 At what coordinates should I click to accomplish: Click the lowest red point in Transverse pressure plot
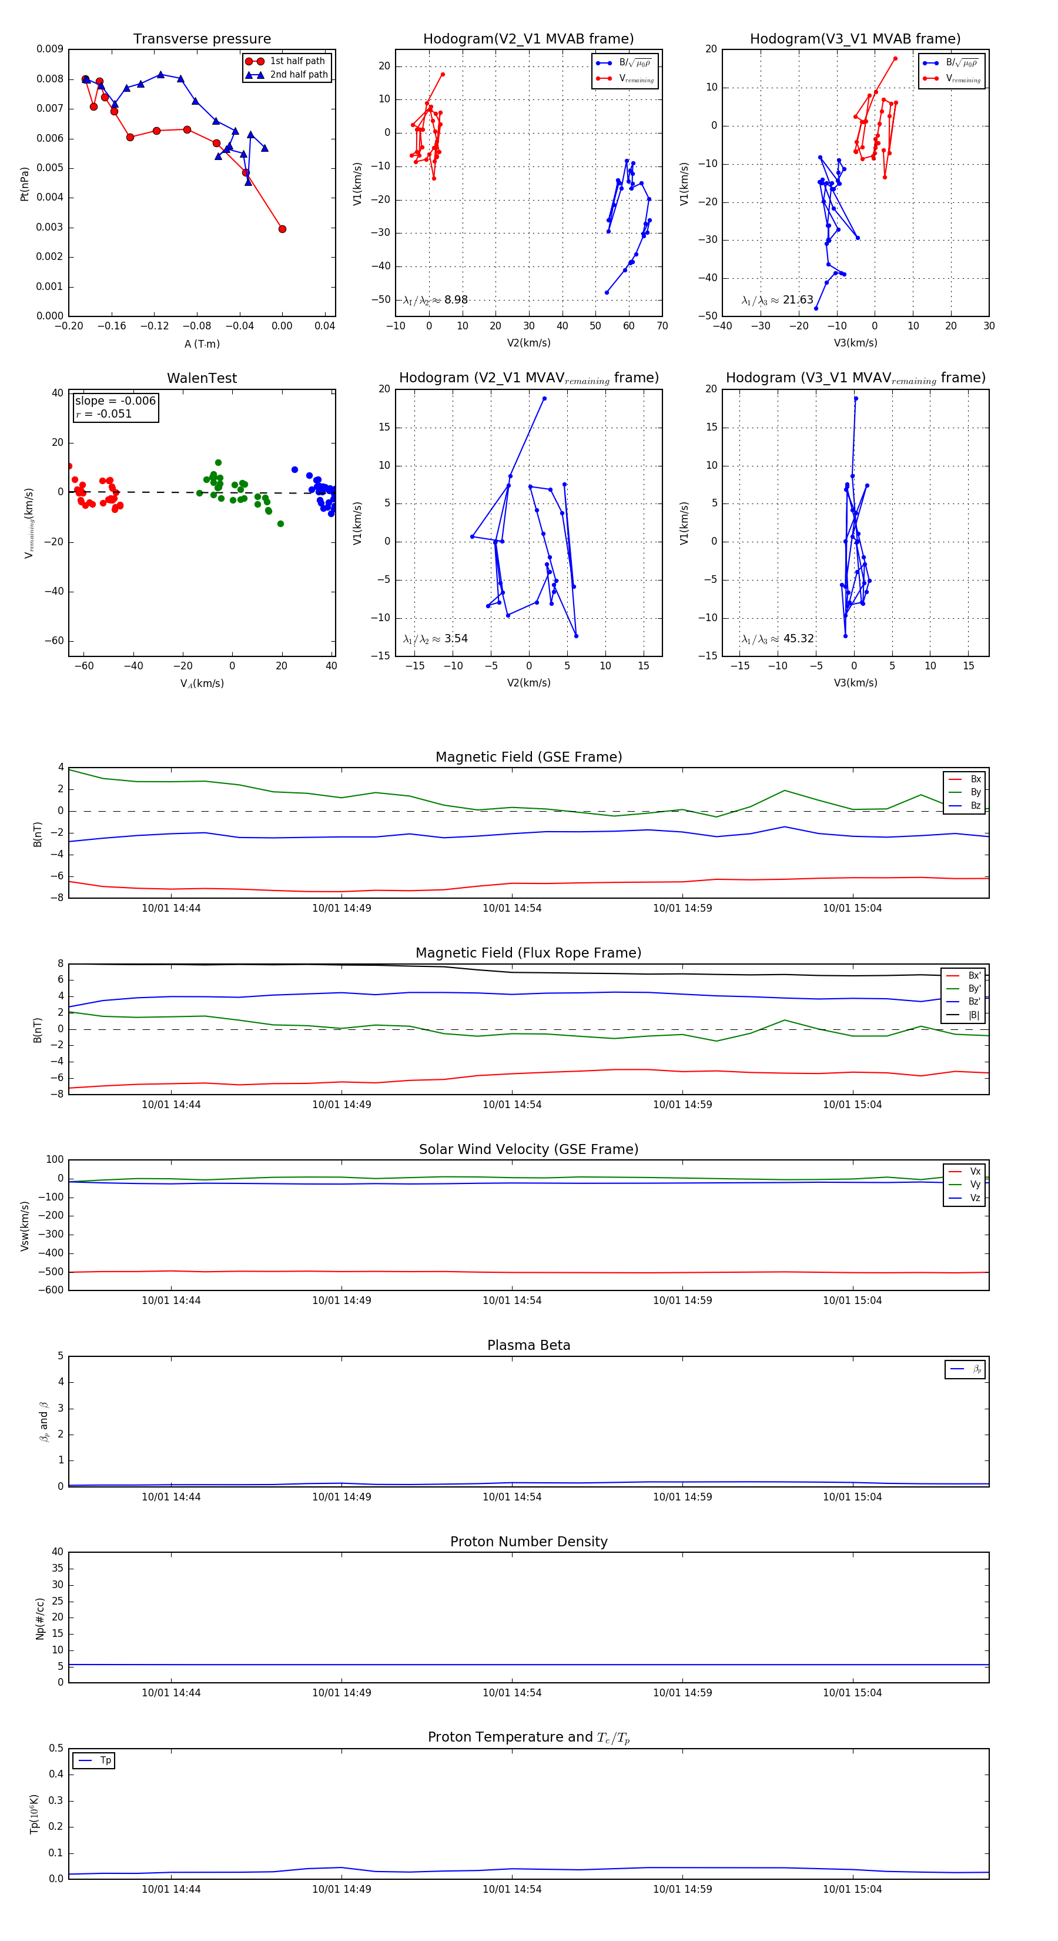282,229
